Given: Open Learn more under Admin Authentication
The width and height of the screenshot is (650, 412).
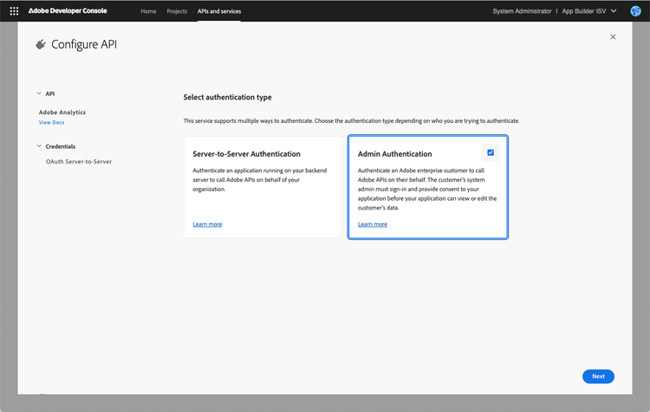Looking at the screenshot, I should [373, 224].
